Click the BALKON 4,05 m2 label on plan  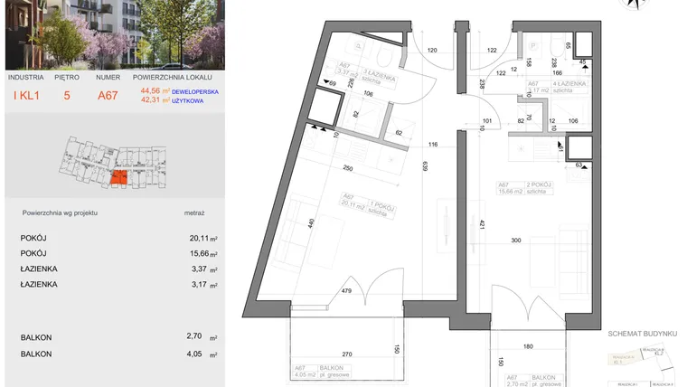click(322, 372)
